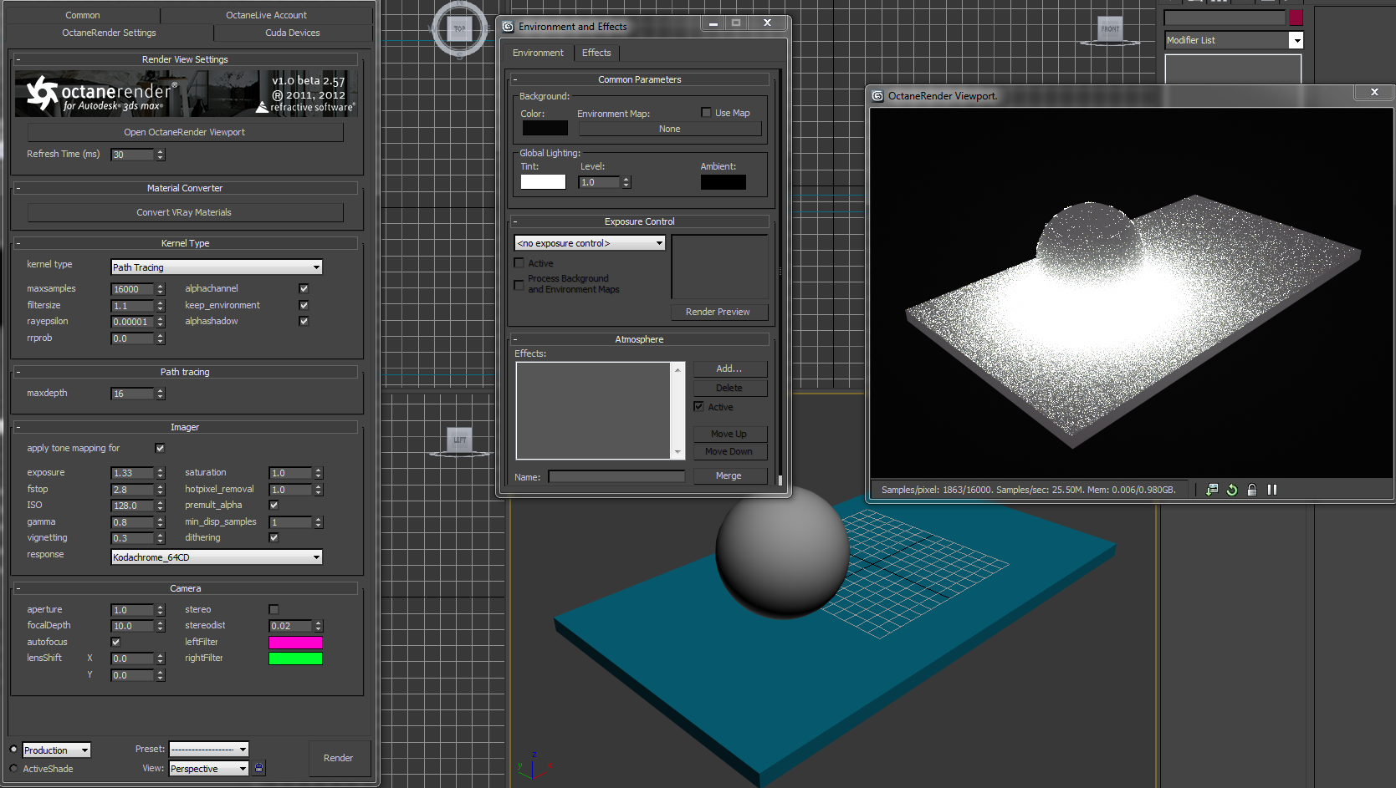Click Open OctaneRender Viewport button
Image resolution: width=1396 pixels, height=788 pixels.
tap(185, 132)
